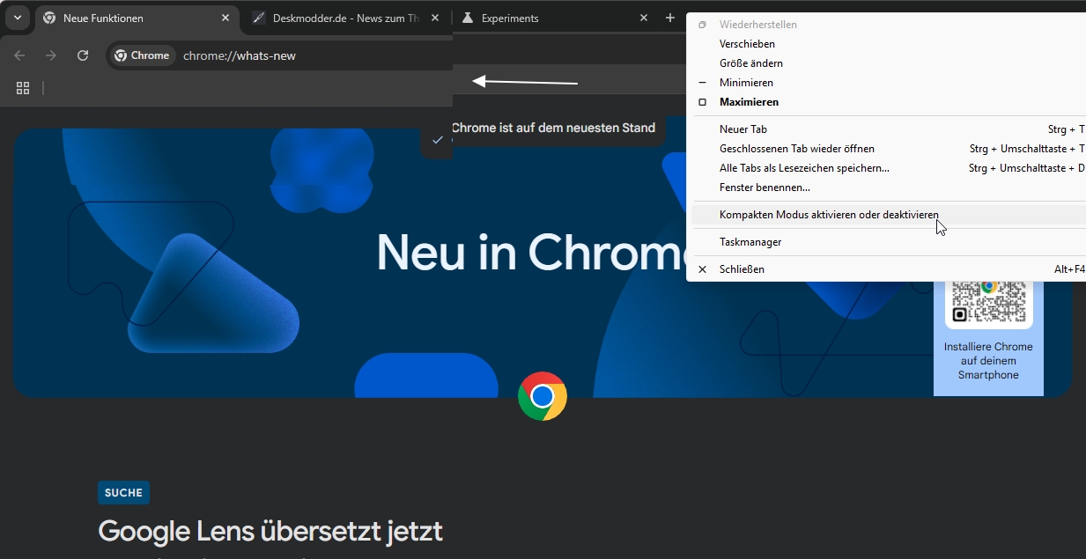1086x559 pixels.
Task: Select Alle Tabs als Lesezeichen speichern
Action: [803, 168]
